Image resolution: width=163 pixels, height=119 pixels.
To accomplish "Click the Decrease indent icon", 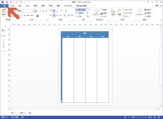I will pyautogui.click(x=69, y=15).
